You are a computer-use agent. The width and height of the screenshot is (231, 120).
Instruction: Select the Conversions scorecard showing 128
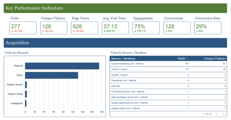point(177,28)
